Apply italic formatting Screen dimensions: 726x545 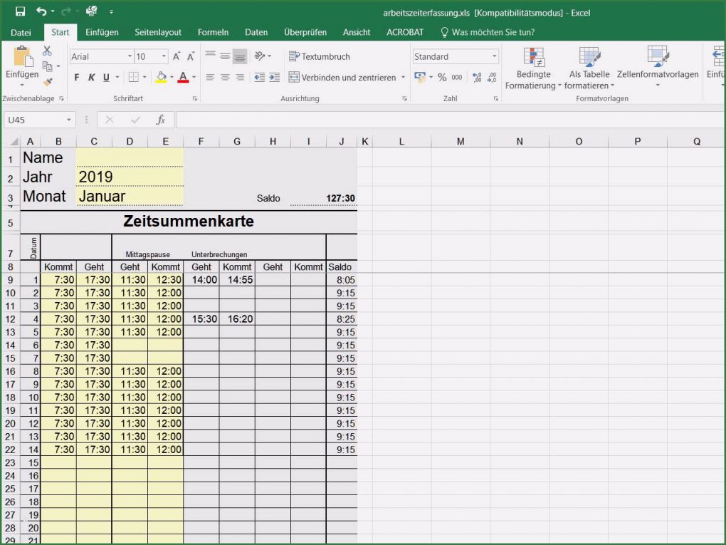point(91,77)
